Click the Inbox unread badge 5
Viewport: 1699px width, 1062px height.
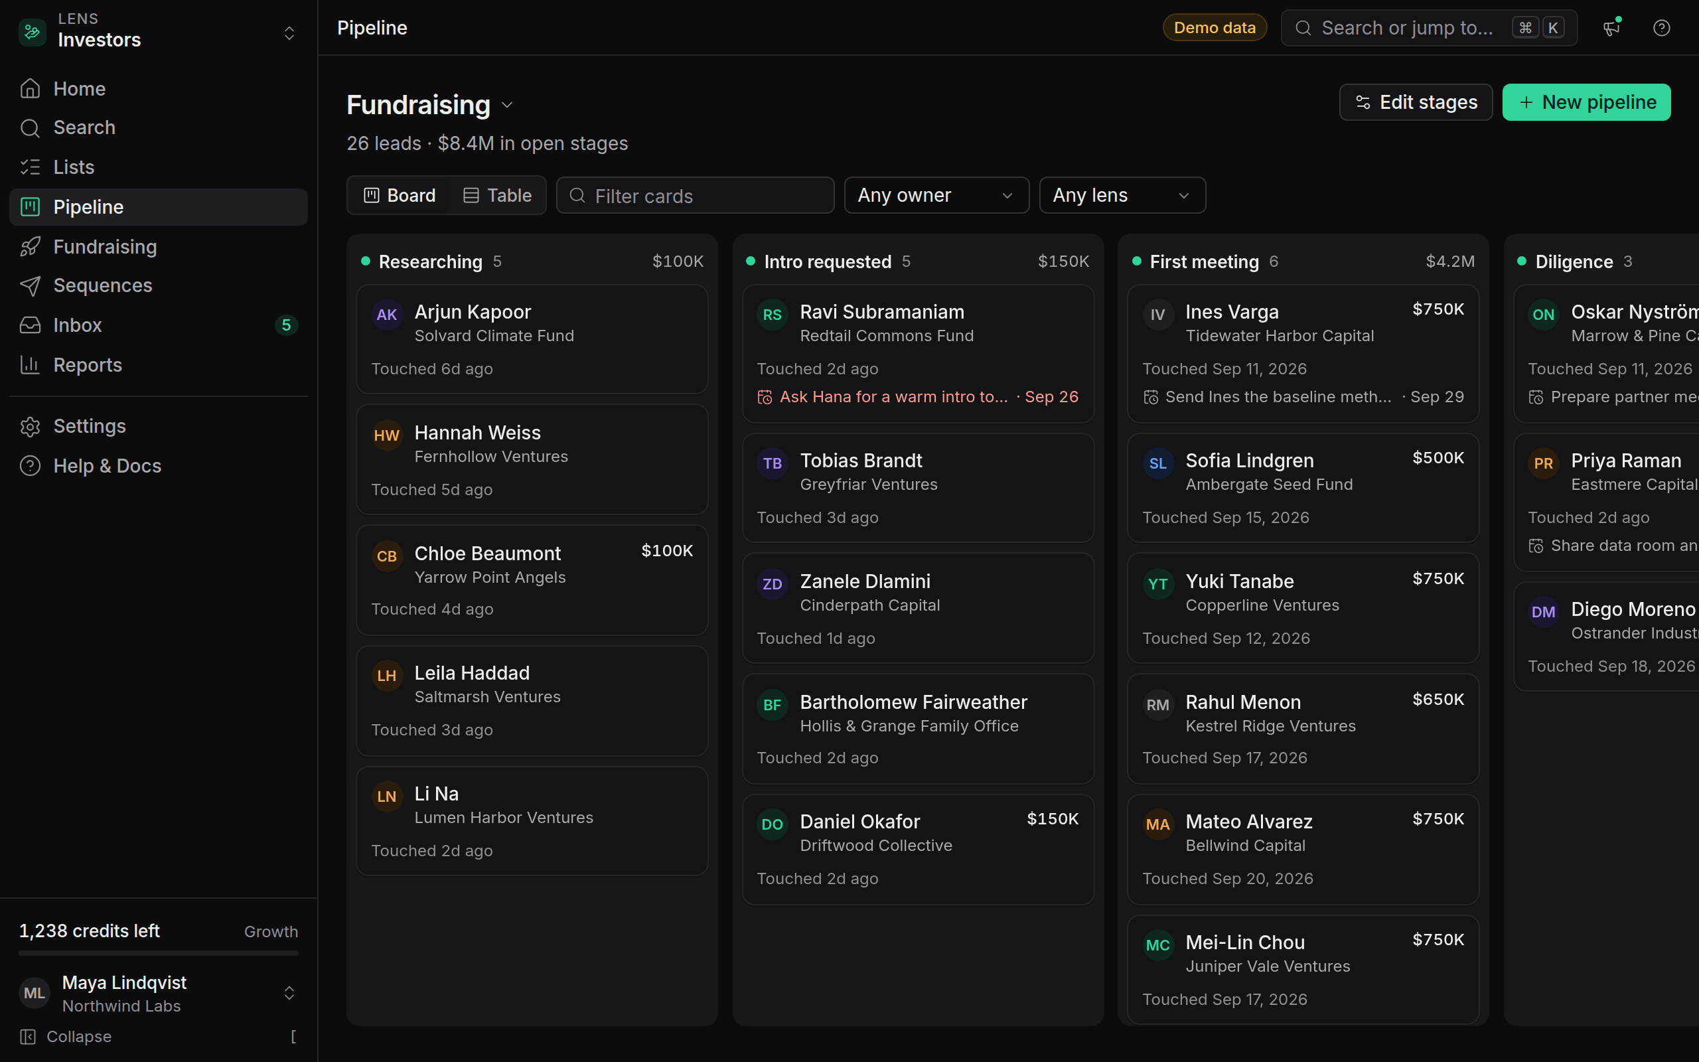pyautogui.click(x=287, y=325)
